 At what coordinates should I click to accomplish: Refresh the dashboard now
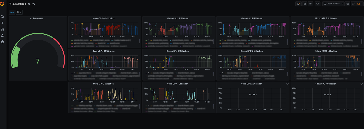(353, 4)
